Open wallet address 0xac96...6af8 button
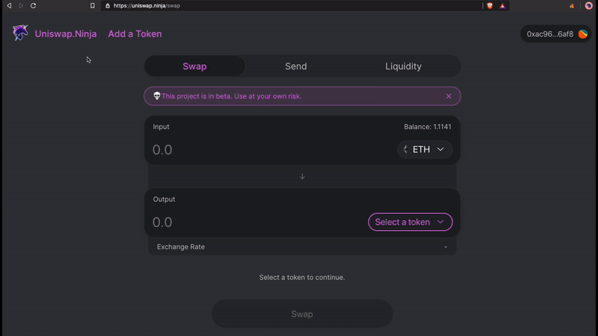 point(555,34)
